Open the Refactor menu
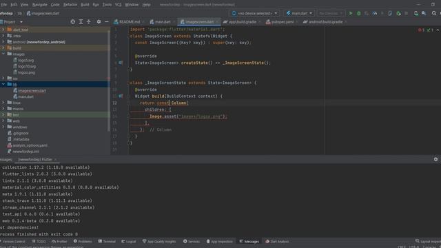Image resolution: width=441 pixels, height=248 pixels. pyautogui.click(x=70, y=5)
